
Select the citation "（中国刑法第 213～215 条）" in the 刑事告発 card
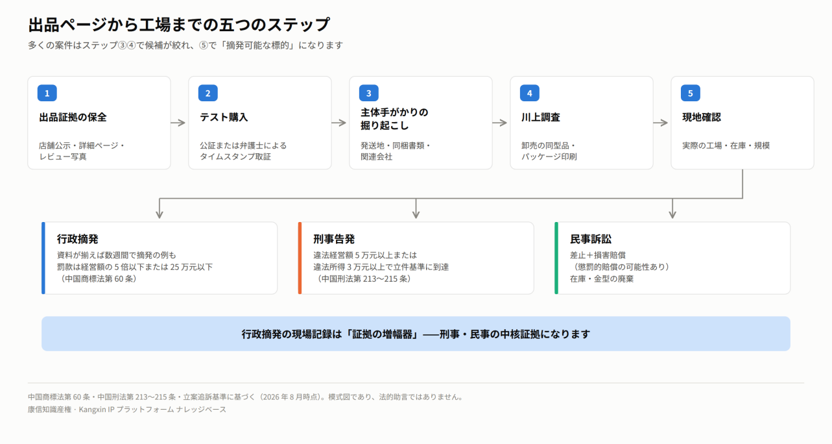click(x=365, y=278)
